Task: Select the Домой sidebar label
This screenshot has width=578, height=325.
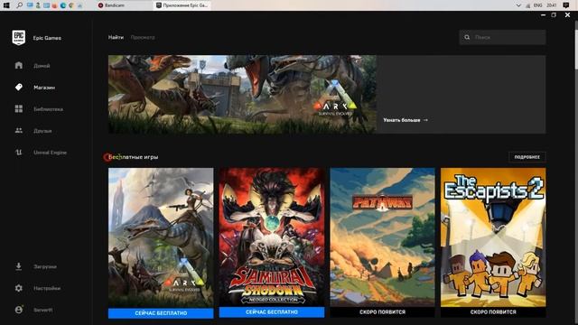Action: (x=42, y=66)
